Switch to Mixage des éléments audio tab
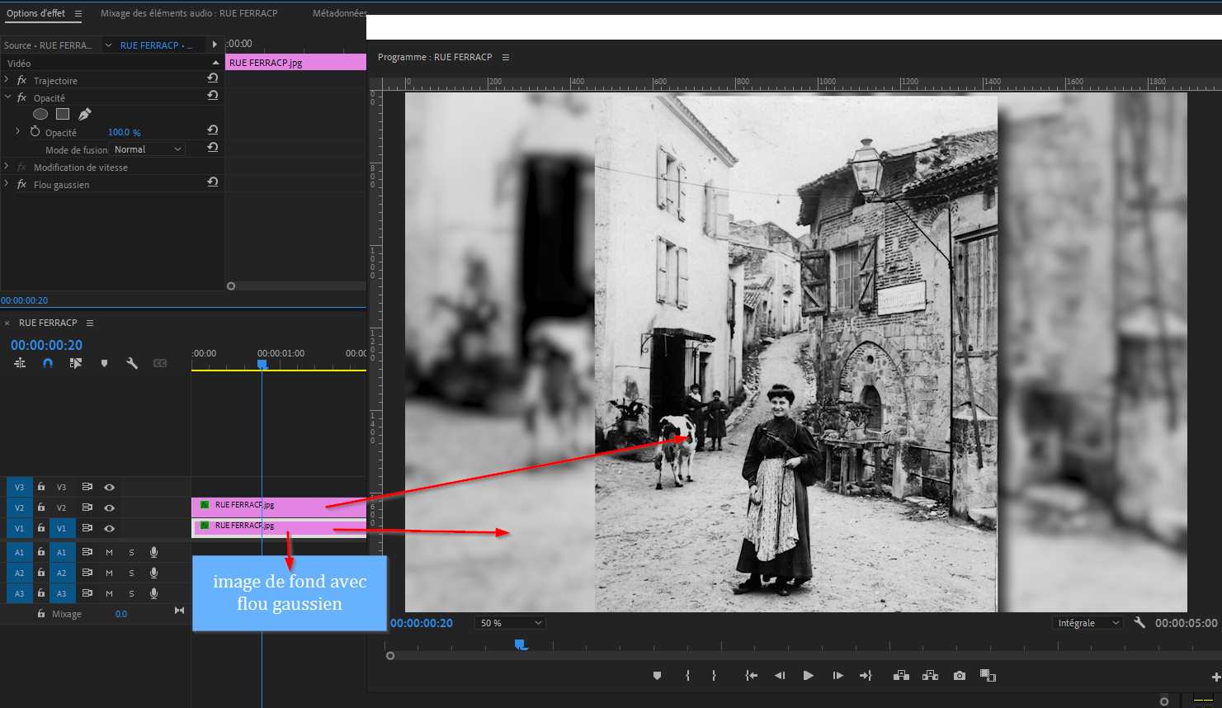The width and height of the screenshot is (1222, 708). [x=189, y=13]
